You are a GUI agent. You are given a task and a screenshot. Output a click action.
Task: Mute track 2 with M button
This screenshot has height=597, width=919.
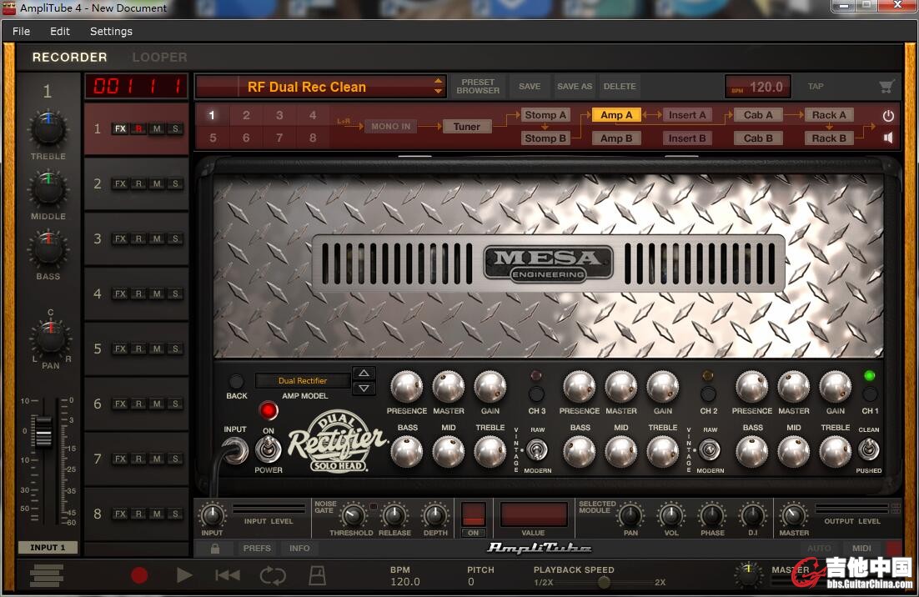point(157,184)
